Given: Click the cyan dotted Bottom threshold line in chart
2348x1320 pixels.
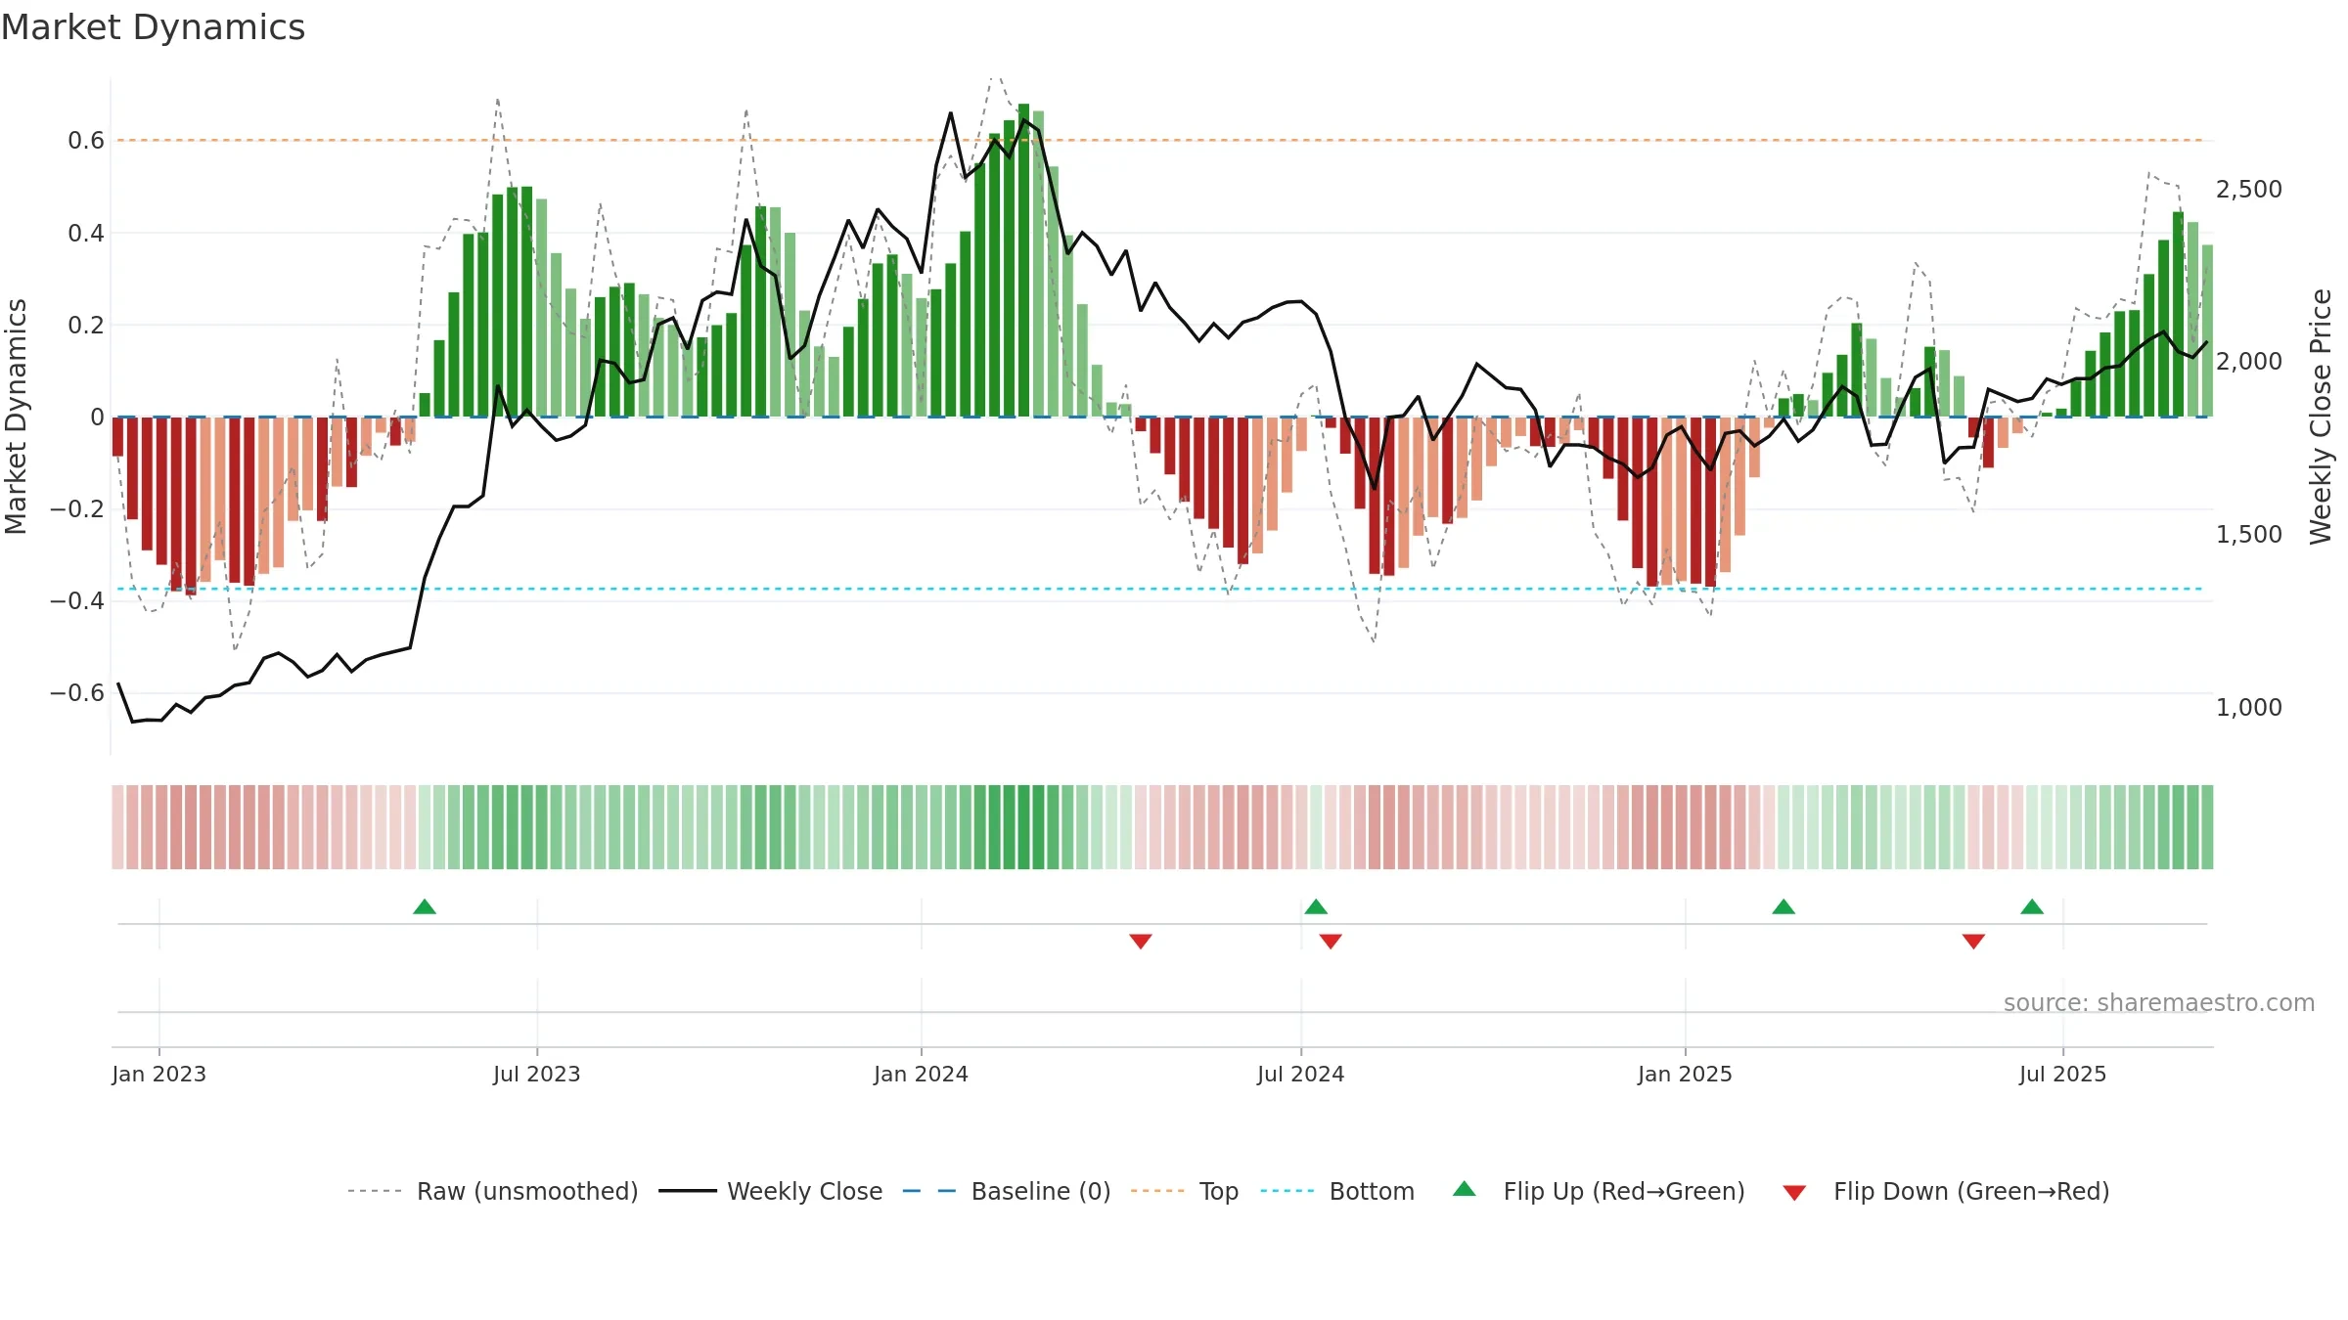Looking at the screenshot, I should pyautogui.click(x=1162, y=589).
